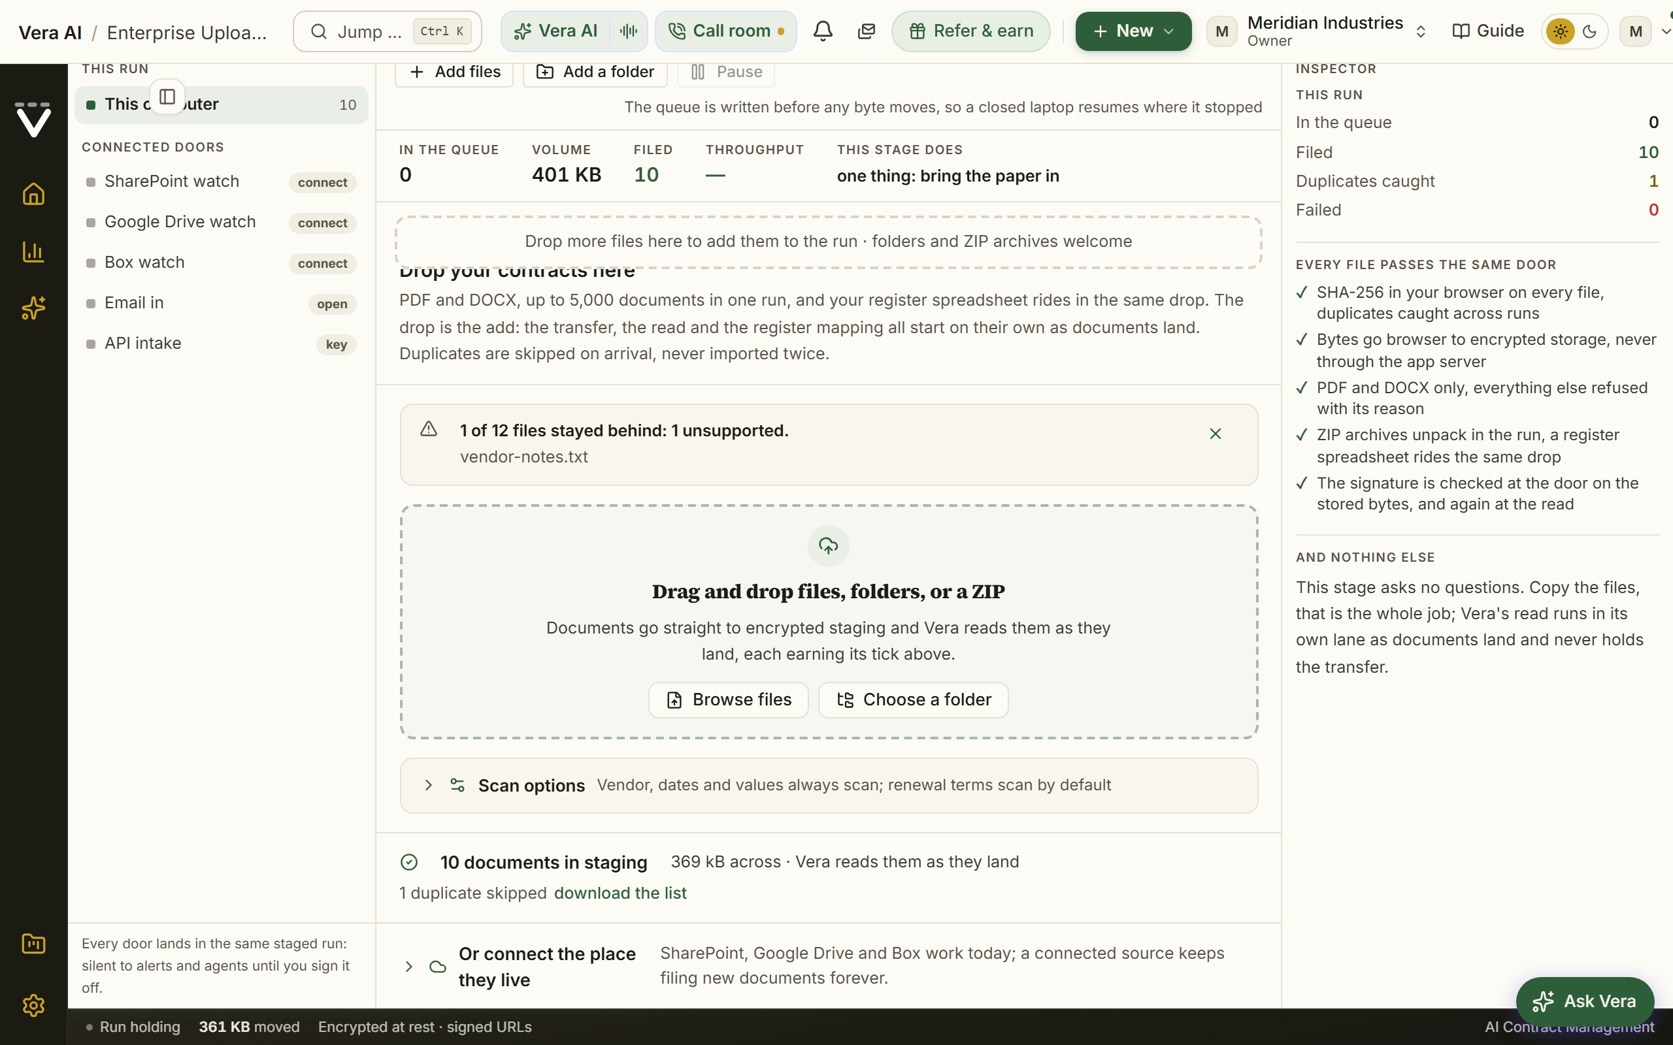Open the chevron menu beside the M avatar
1673x1045 pixels.
(1665, 31)
